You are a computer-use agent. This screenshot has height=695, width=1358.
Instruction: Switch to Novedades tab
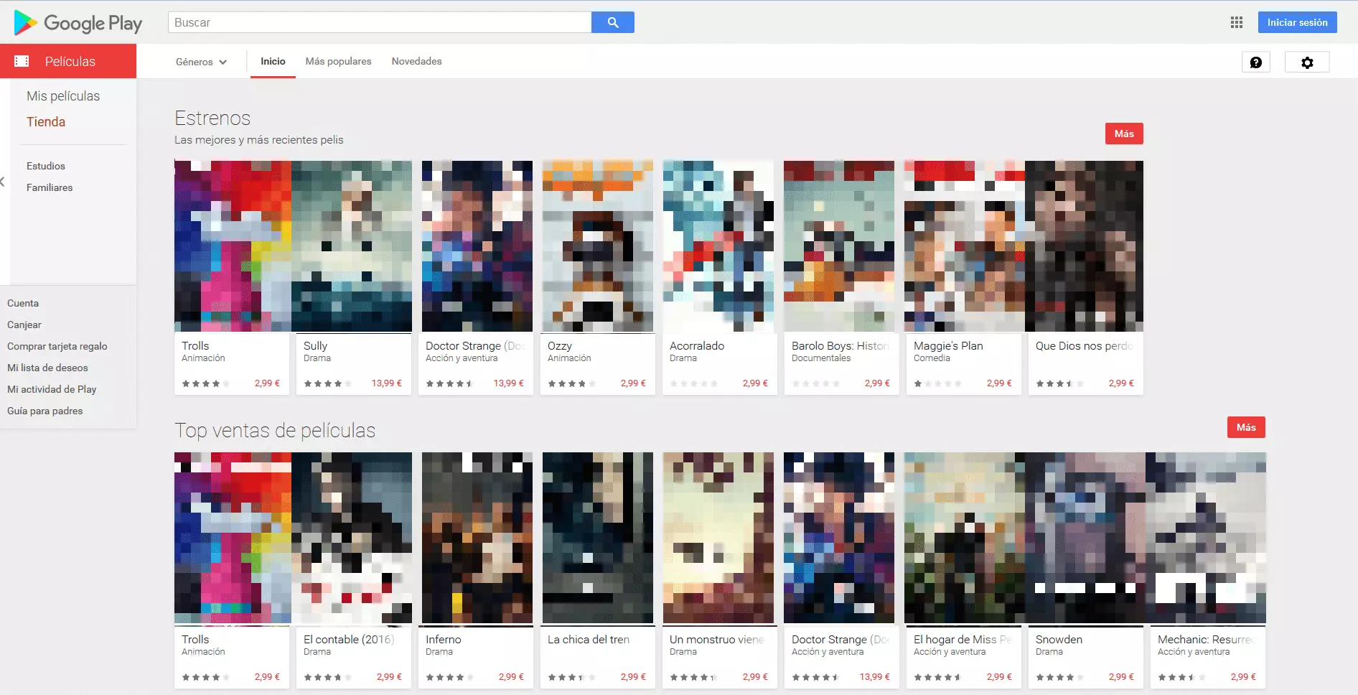[416, 61]
